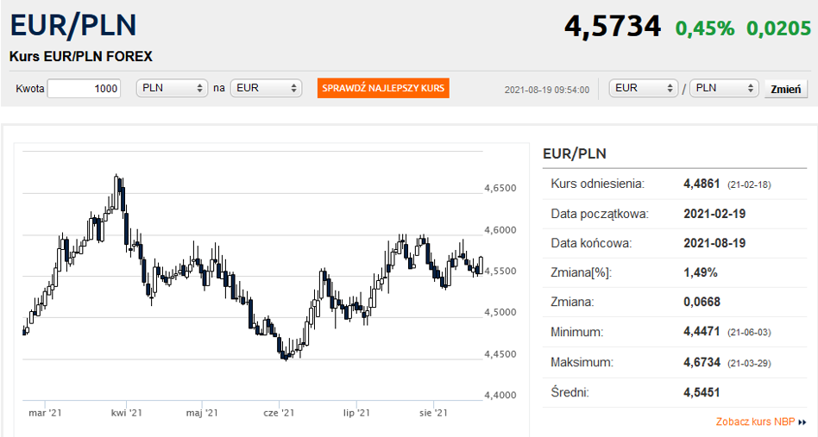Screen dimensions: 818x437
Task: Click inside the Kwota amount field
Action: (84, 88)
